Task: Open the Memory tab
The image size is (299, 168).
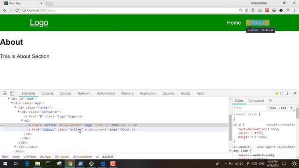Action: [127, 93]
